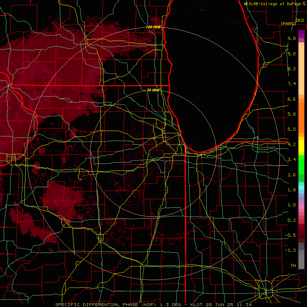Click the '50 NMI' range ring label
The width and height of the screenshot is (307, 307).
pyautogui.click(x=153, y=90)
